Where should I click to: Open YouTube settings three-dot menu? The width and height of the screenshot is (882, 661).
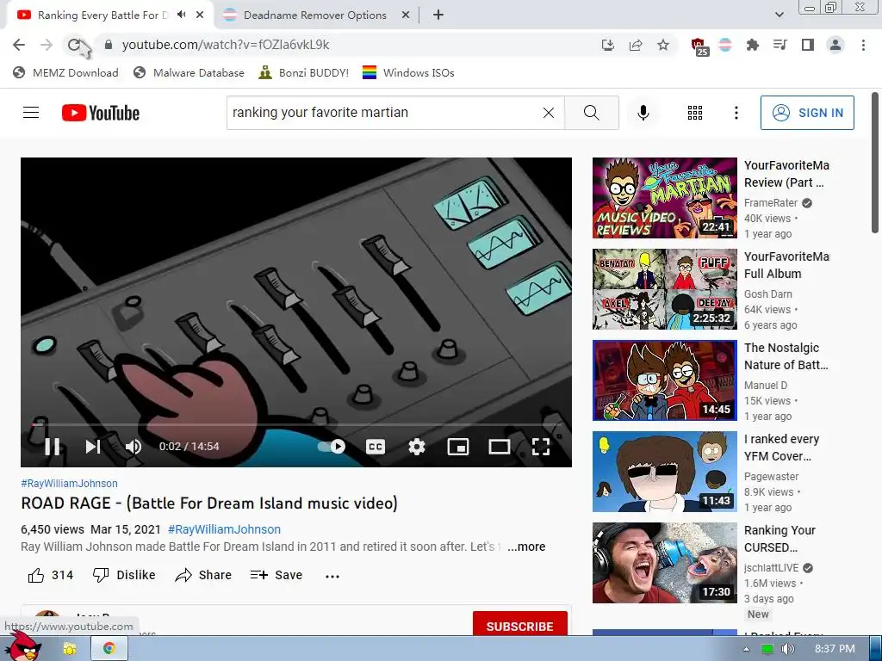click(x=736, y=113)
